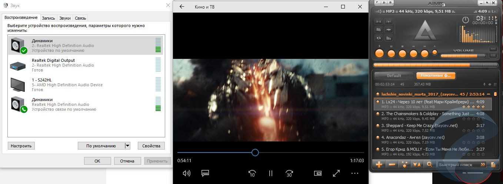Open the Default playlist tab in AIMP
503x184 pixels.
tap(394, 76)
